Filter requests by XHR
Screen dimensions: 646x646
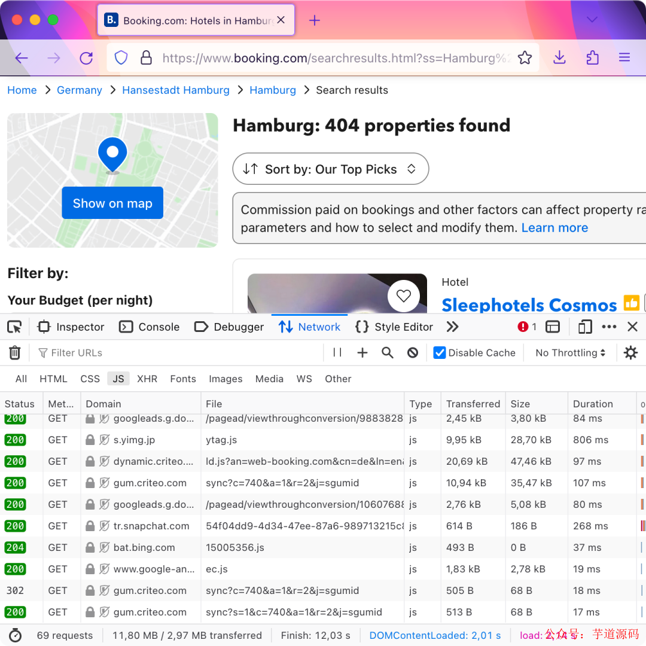pos(147,379)
